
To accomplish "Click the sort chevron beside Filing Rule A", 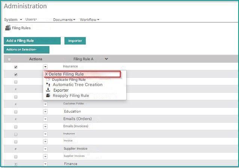I will [106, 59].
